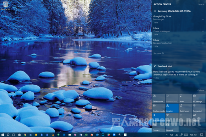
Task: Toggle the Rotation lock tile
Action: click(172, 98)
